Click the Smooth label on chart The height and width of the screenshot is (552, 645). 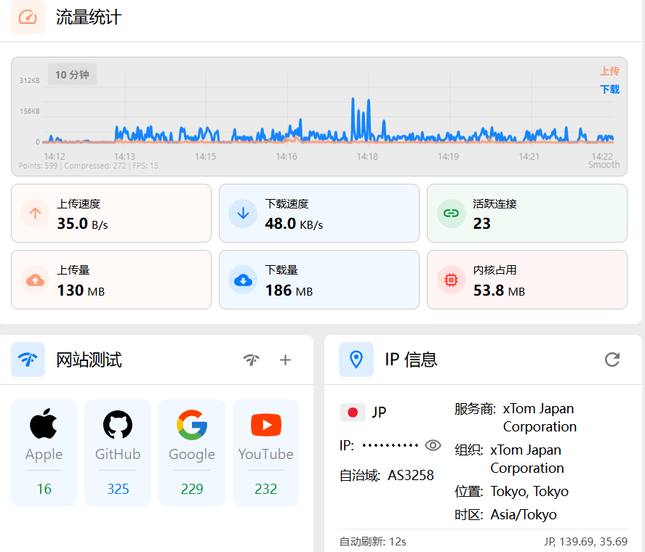[604, 165]
